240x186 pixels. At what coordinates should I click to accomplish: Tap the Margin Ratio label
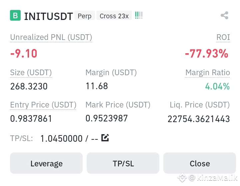pos(208,73)
